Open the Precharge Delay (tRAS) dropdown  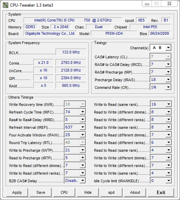tap(168, 80)
